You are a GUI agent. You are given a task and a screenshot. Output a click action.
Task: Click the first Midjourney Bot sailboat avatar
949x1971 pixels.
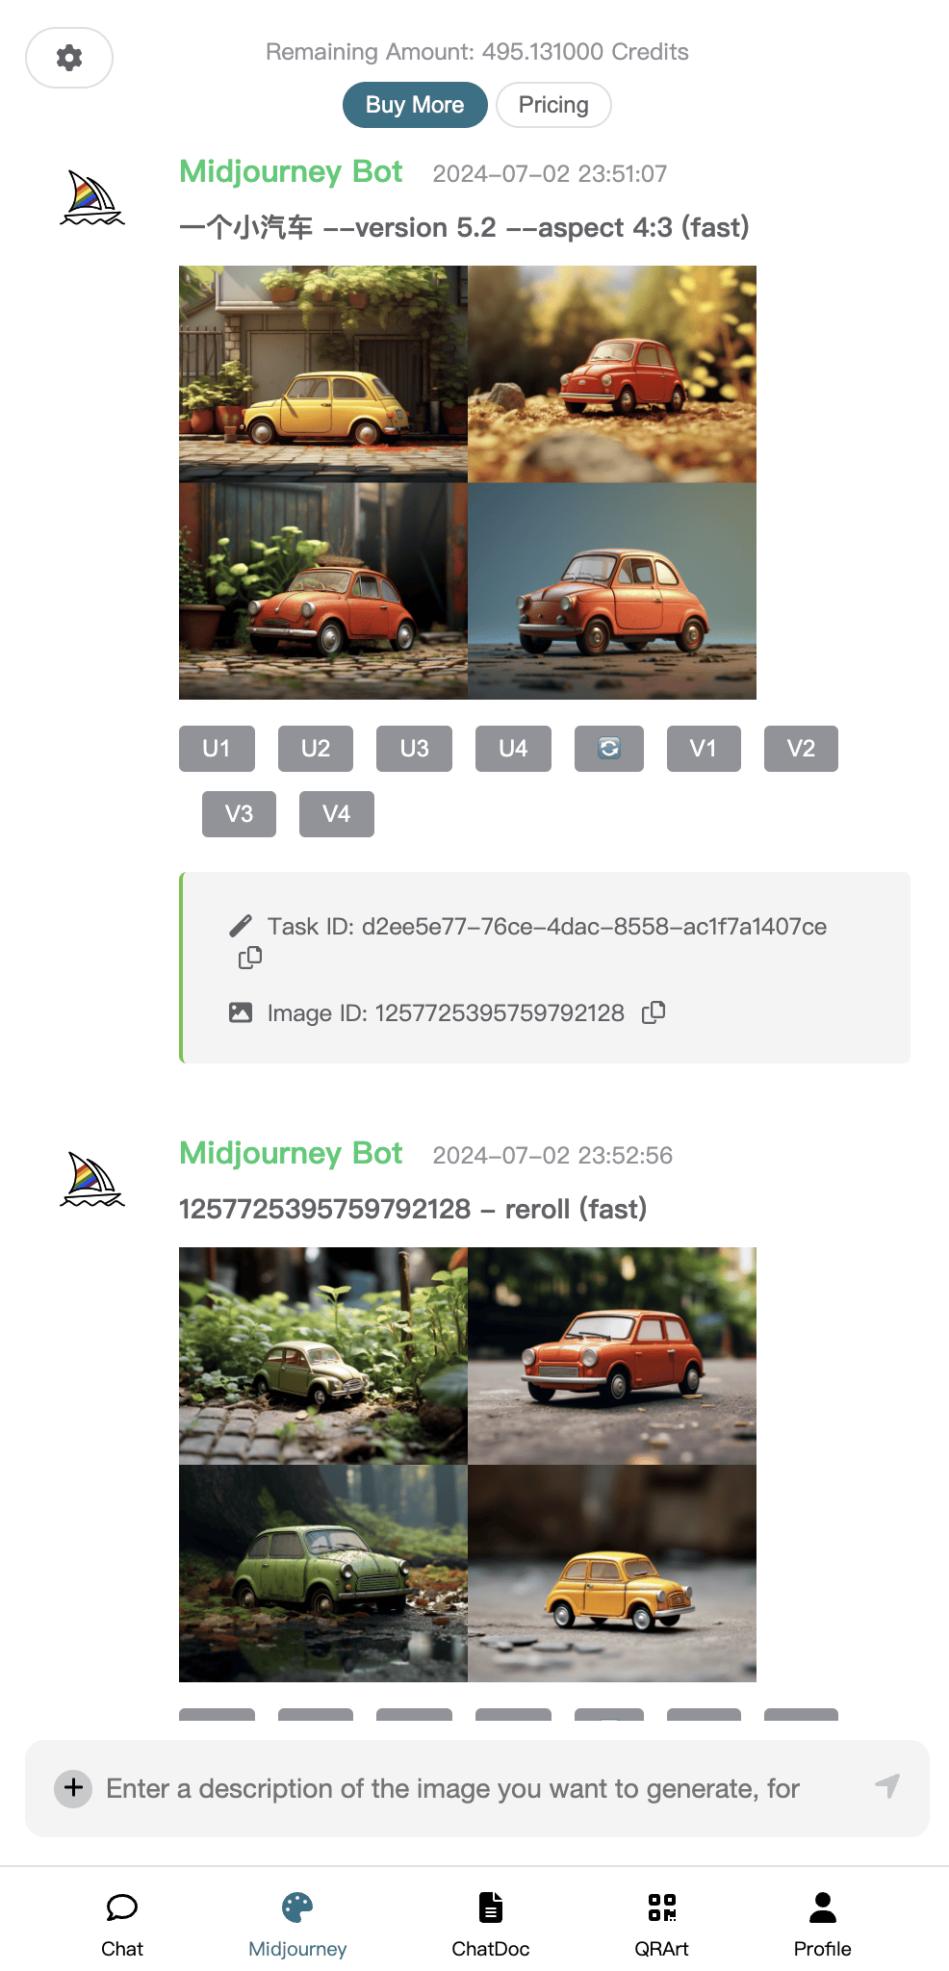click(92, 197)
